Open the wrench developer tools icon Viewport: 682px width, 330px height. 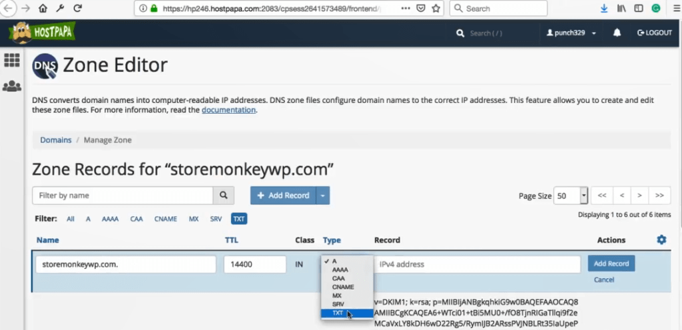coord(60,8)
